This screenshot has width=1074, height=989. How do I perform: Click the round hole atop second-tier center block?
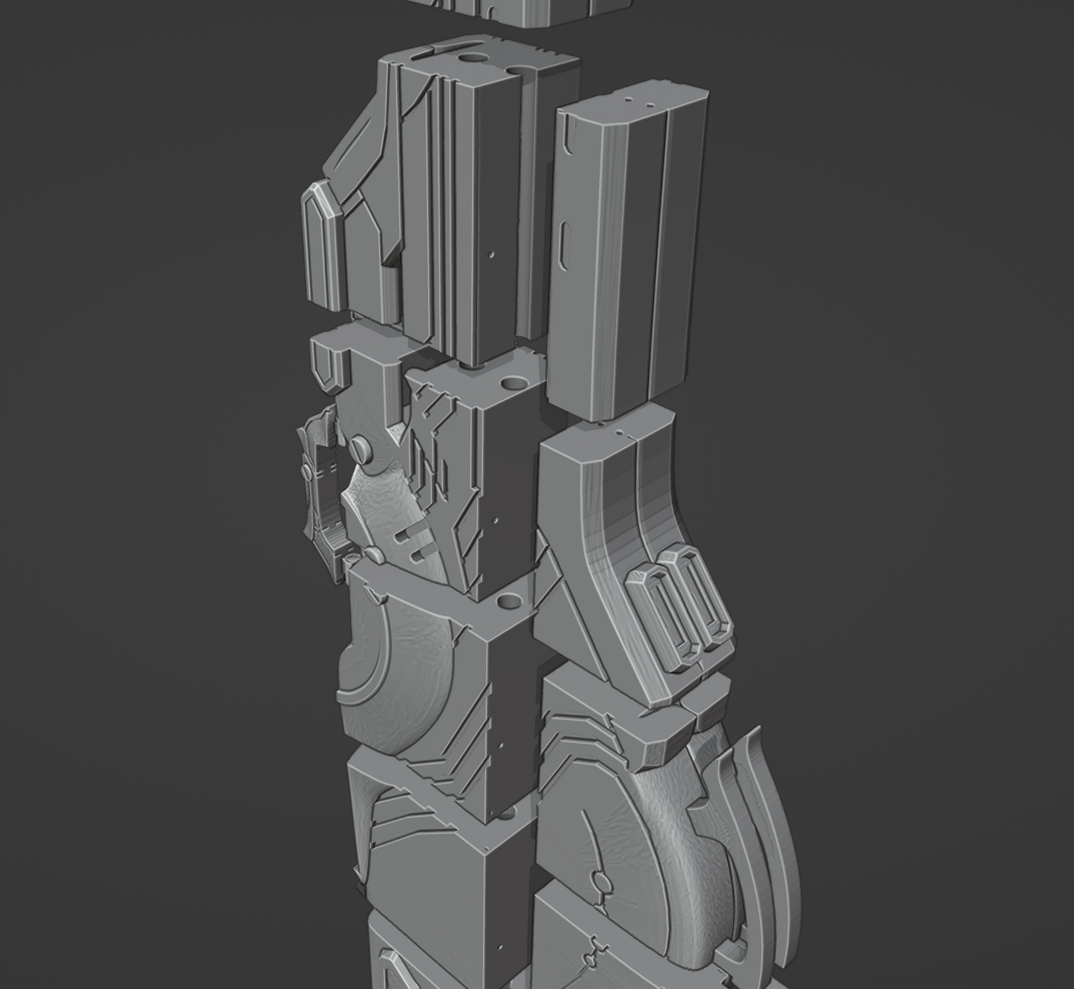coord(511,384)
